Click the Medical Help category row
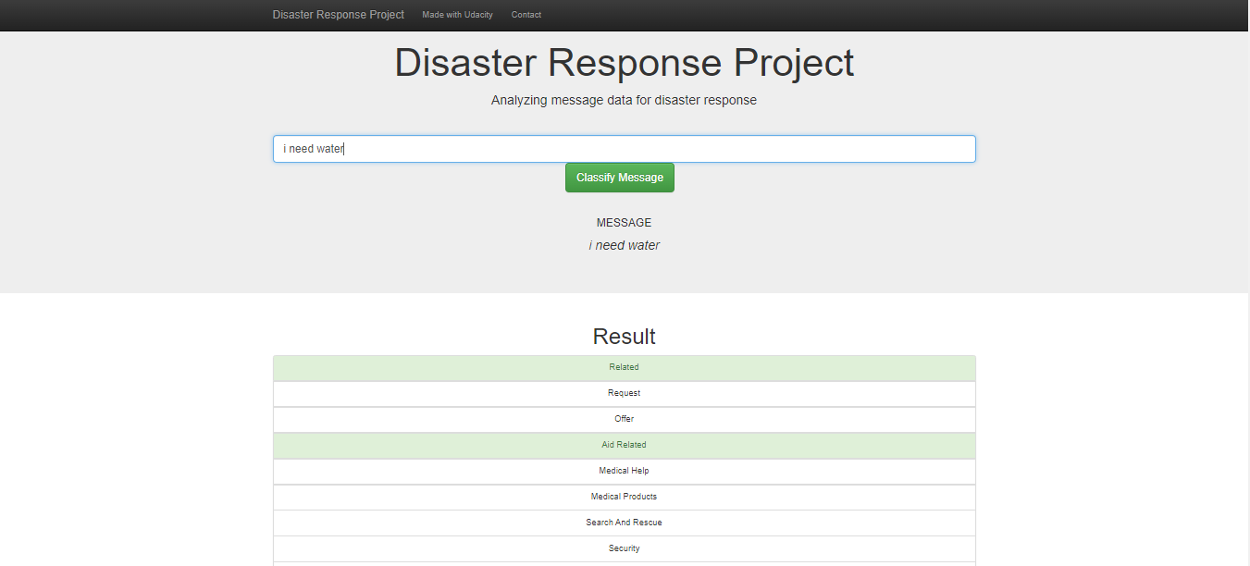This screenshot has height=566, width=1250. tap(624, 471)
